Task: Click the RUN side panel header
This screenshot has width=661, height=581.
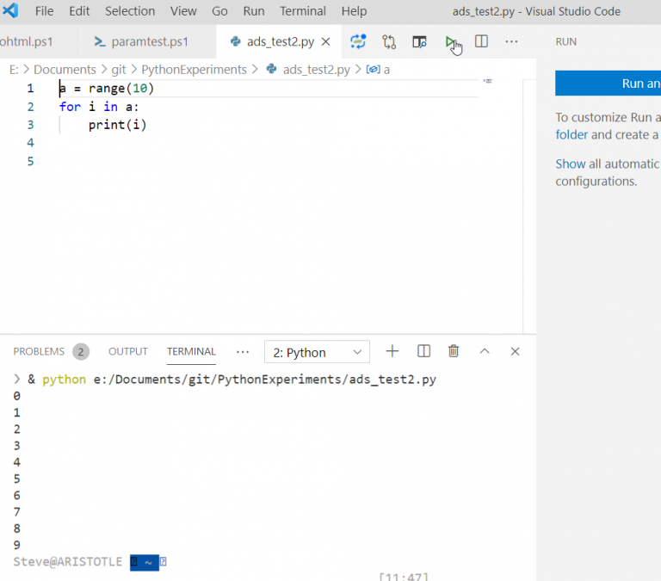Action: click(x=565, y=41)
